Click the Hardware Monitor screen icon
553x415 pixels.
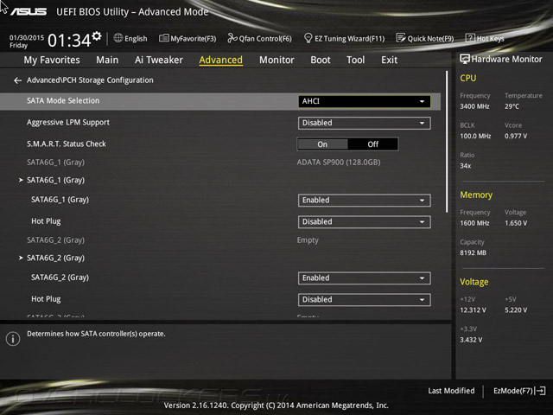click(x=465, y=60)
